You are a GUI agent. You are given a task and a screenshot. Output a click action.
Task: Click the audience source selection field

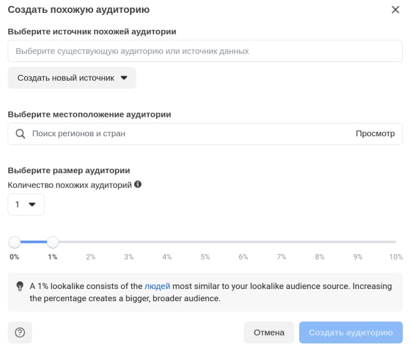(205, 51)
